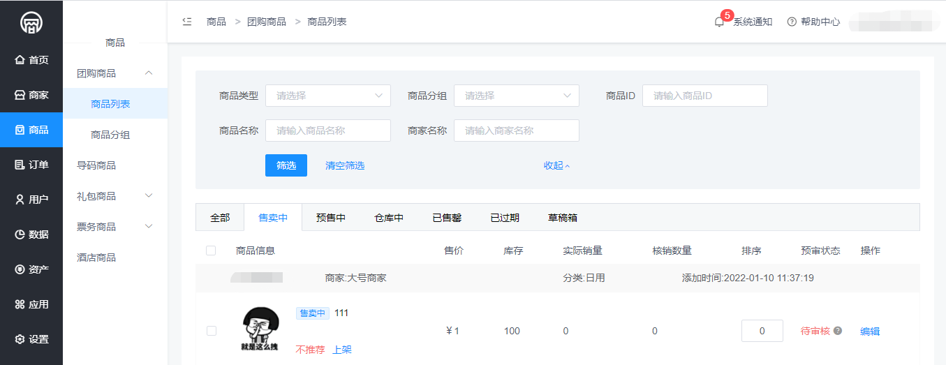Open 商家 merchant section in sidebar
Screen dimensions: 946x365
click(x=31, y=95)
